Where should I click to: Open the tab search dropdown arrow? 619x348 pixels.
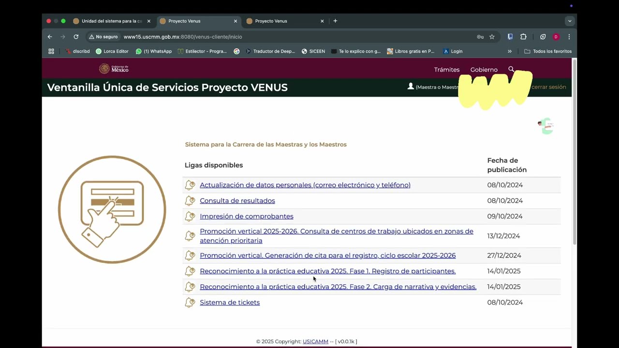coord(570,21)
